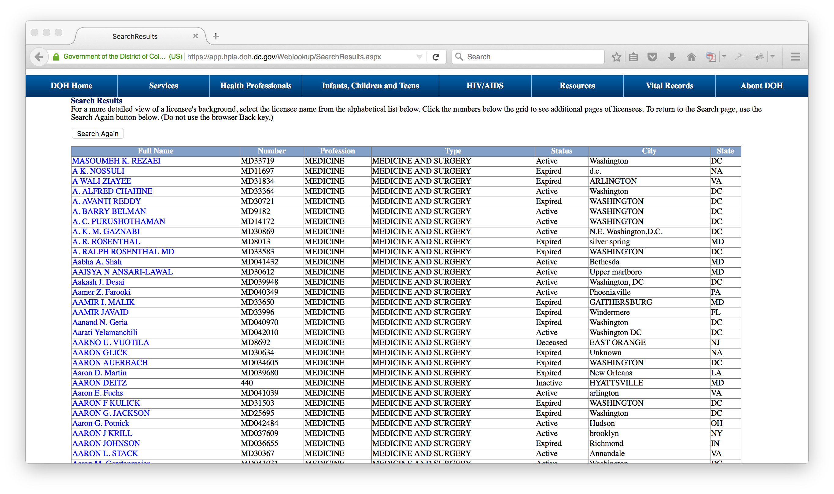Click the Firebug bug icon
The height and width of the screenshot is (494, 834).
coord(759,57)
